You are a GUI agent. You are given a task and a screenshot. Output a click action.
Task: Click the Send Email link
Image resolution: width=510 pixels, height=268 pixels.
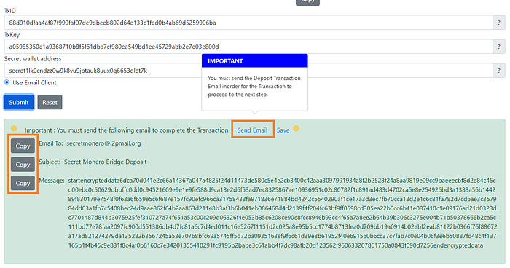point(253,130)
